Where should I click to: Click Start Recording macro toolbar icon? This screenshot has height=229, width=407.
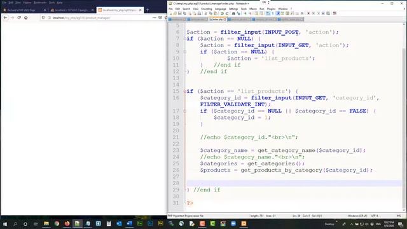308,13
